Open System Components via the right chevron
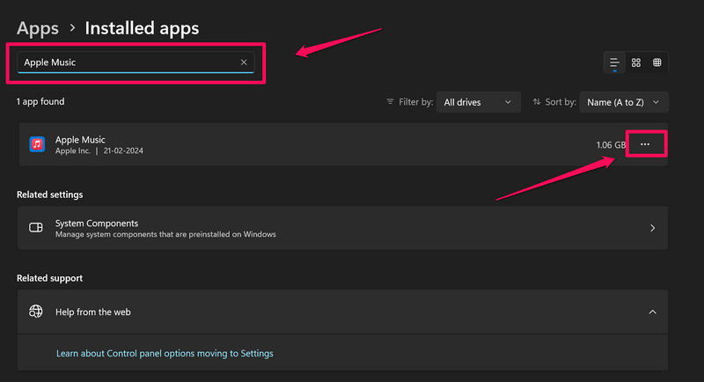 652,228
